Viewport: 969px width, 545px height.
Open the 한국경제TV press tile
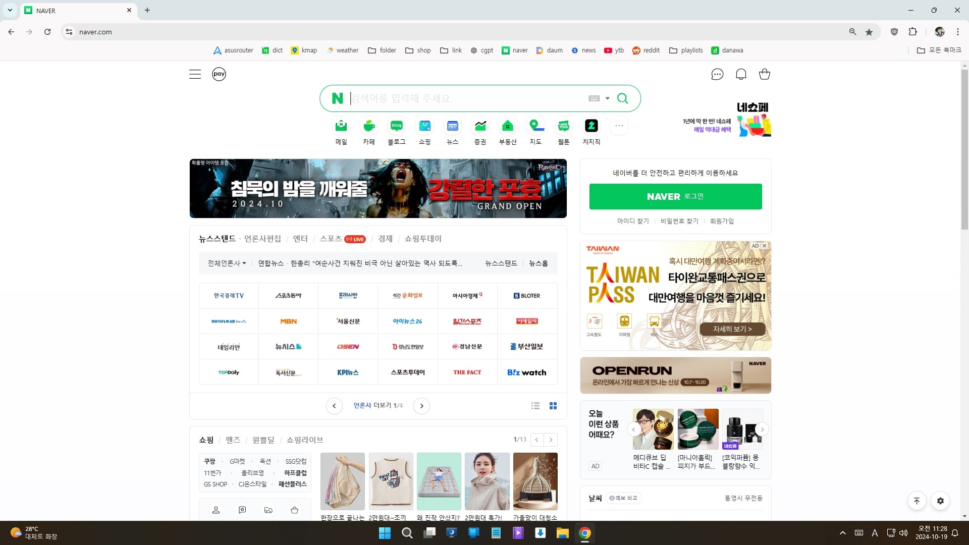coord(229,296)
